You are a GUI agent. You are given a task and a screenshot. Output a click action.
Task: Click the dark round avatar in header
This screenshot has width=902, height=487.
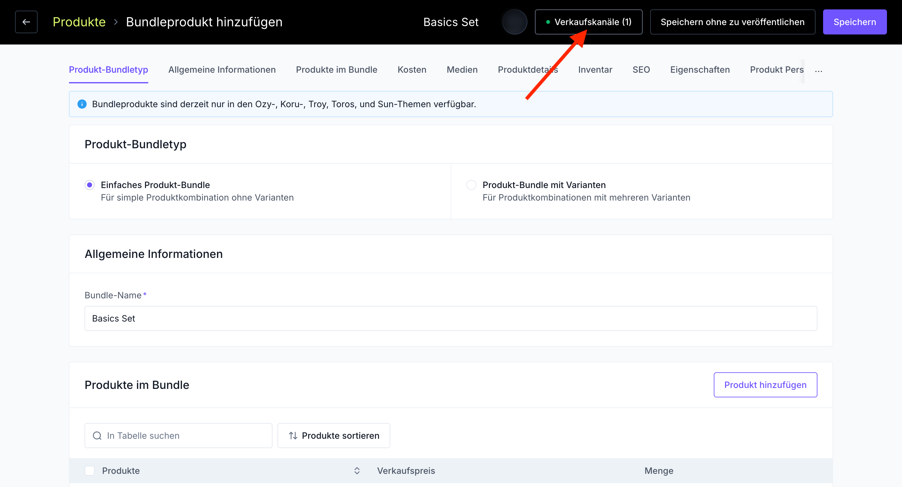[x=514, y=22]
